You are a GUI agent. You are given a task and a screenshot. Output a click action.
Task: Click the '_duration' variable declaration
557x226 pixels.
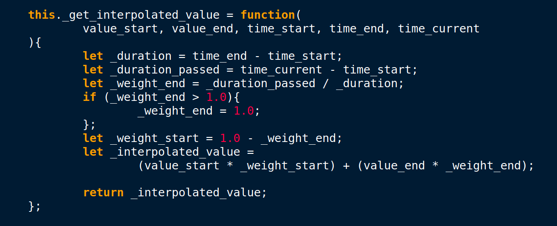point(141,56)
